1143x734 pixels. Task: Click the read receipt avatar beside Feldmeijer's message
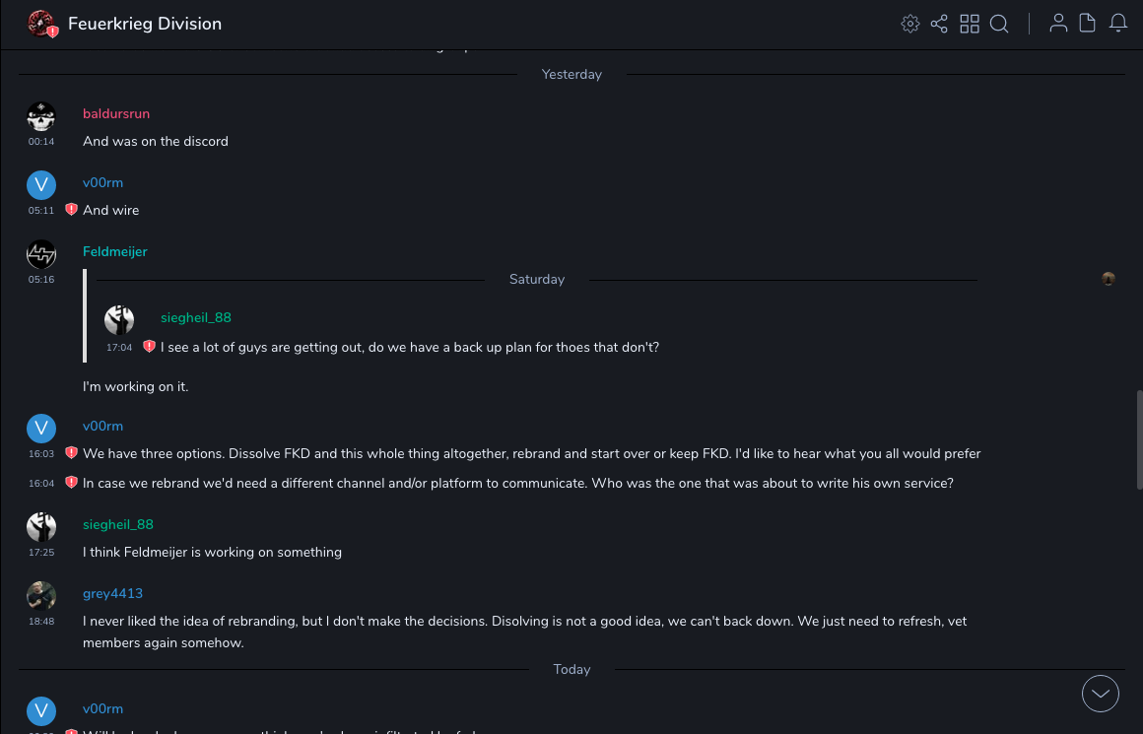pos(1109,279)
